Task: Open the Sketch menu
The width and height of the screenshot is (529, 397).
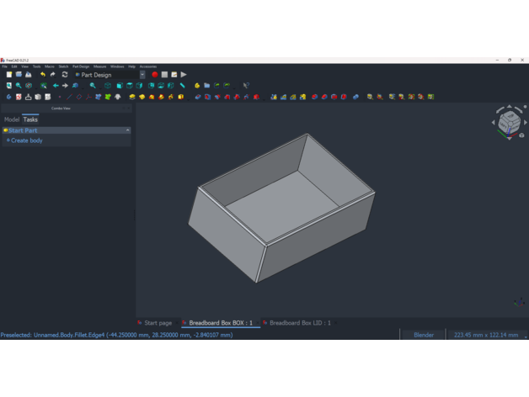Action: coord(63,66)
